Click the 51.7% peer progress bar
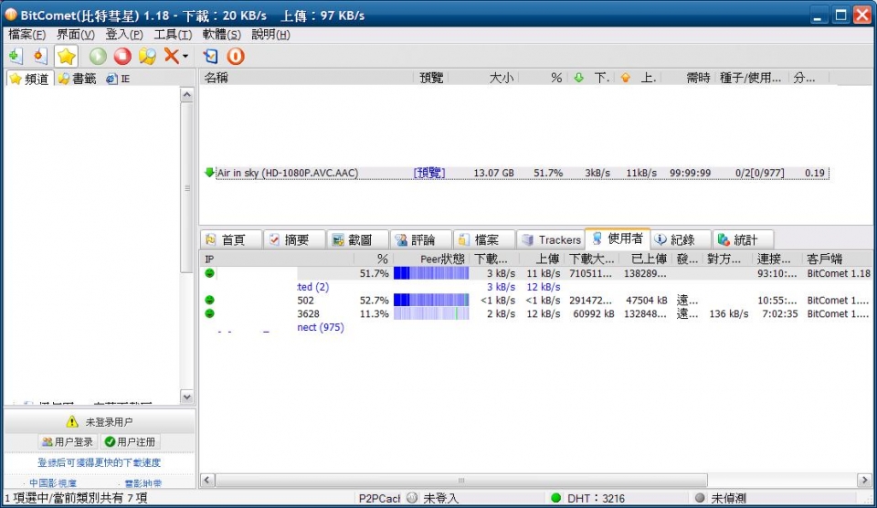This screenshot has height=508, width=877. pos(431,273)
